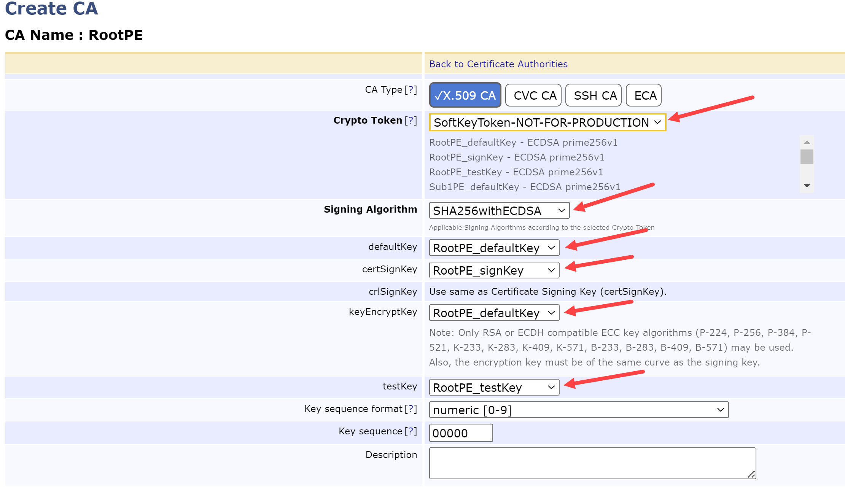Viewport: 845px width, 488px height.
Task: Select the ECA type option
Action: 644,95
